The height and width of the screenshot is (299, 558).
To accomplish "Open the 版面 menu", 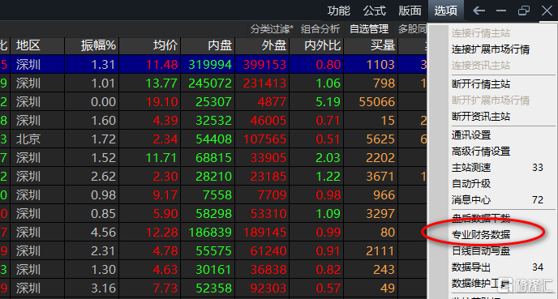I will pyautogui.click(x=410, y=11).
